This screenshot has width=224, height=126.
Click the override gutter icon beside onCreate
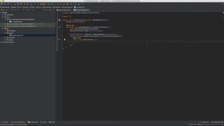59,27
